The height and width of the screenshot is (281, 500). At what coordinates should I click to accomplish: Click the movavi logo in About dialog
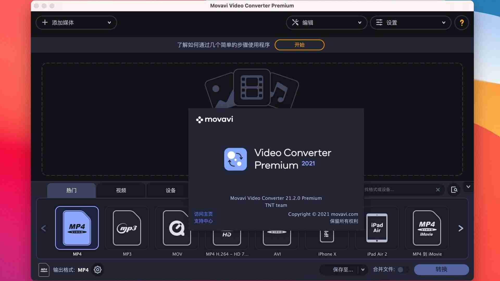point(215,119)
